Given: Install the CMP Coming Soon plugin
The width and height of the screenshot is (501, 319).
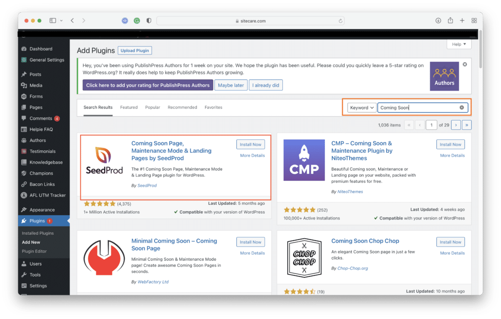Looking at the screenshot, I should tap(451, 144).
